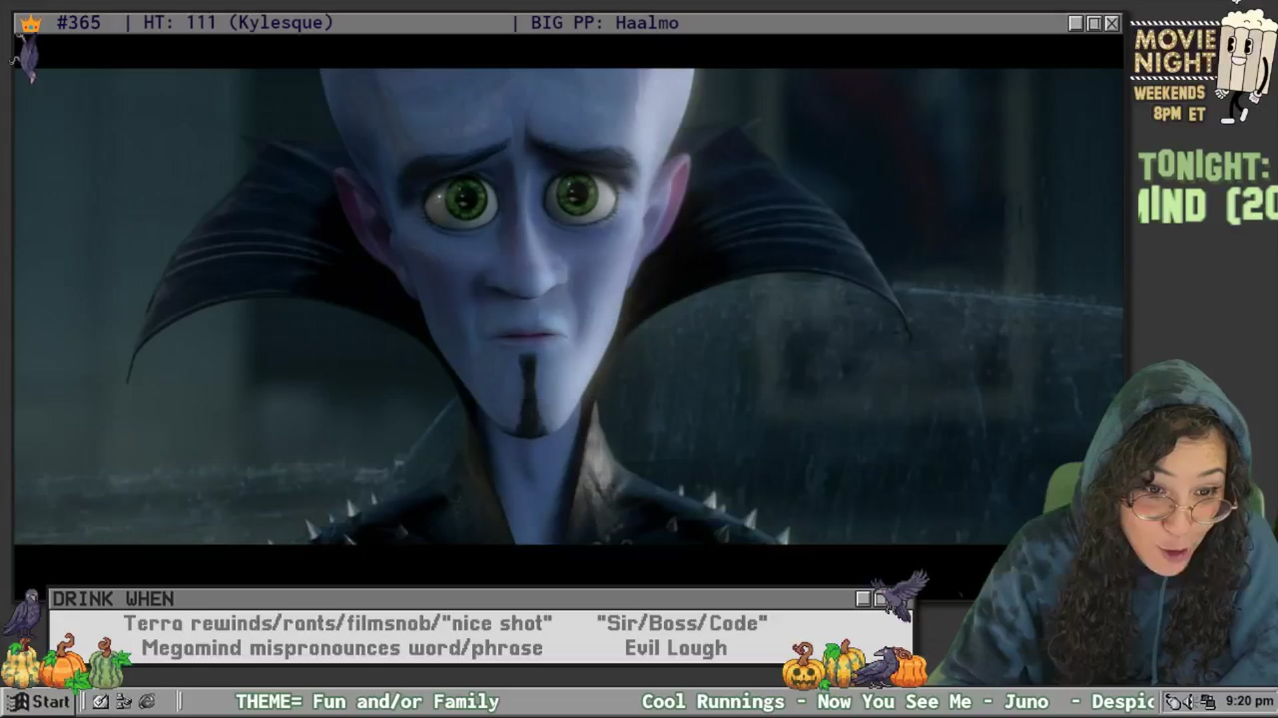Image resolution: width=1278 pixels, height=718 pixels.
Task: Click "Now You See Me" in ticker
Action: 894,701
